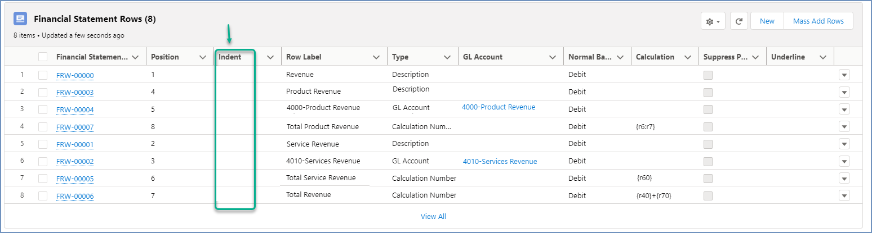Click the Financial Statement Rows list icon

(x=20, y=19)
